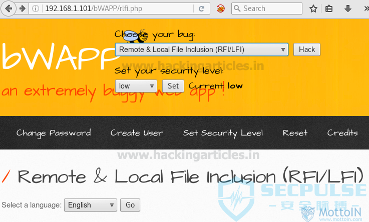369x222 pixels.
Task: Click the 'Choose your bug:' label
Action: [x=155, y=35]
